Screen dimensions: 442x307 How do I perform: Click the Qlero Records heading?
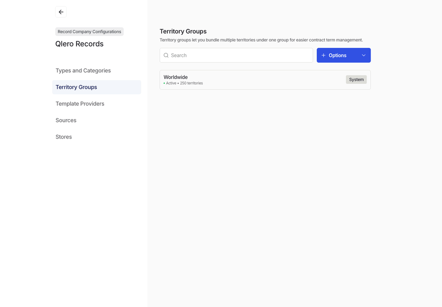tap(79, 44)
